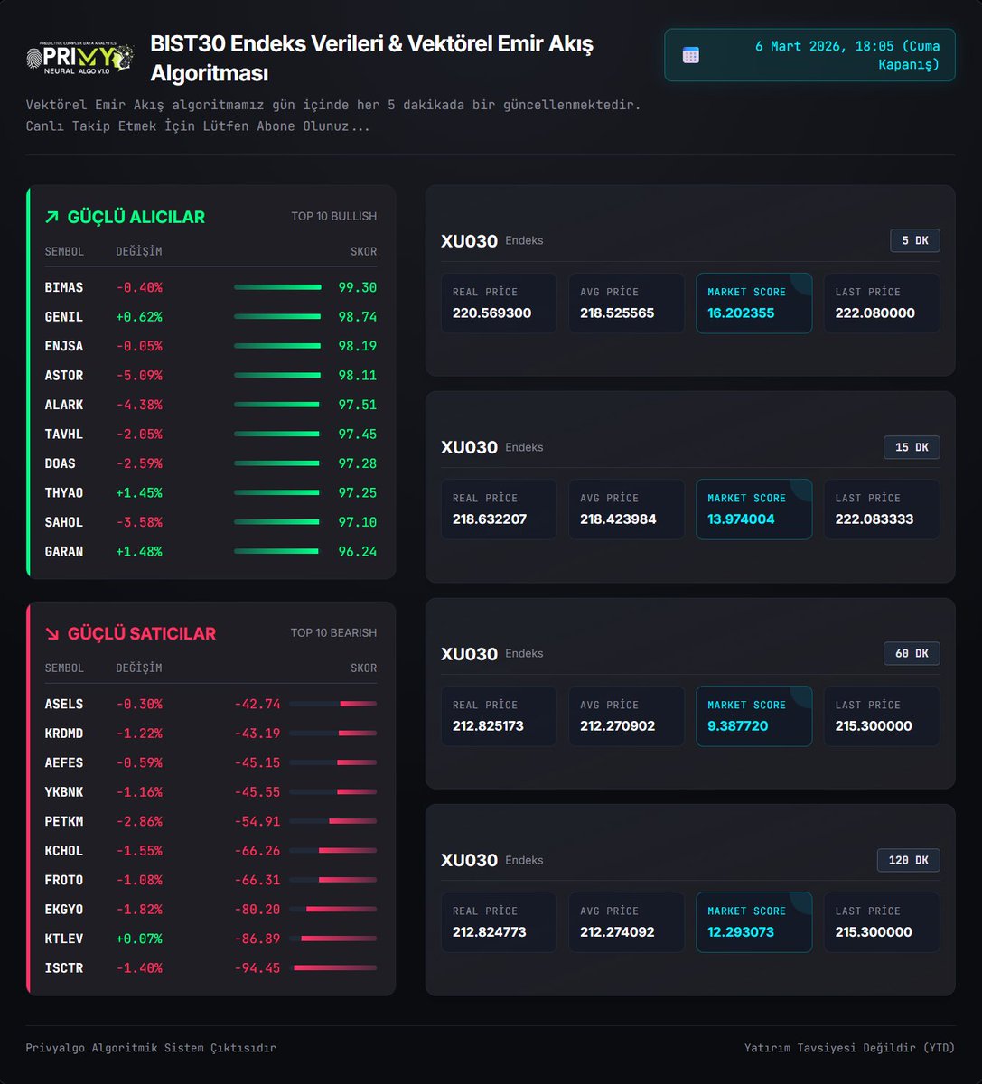Click Market Score 9.387720 card
This screenshot has width=982, height=1084.
point(753,716)
